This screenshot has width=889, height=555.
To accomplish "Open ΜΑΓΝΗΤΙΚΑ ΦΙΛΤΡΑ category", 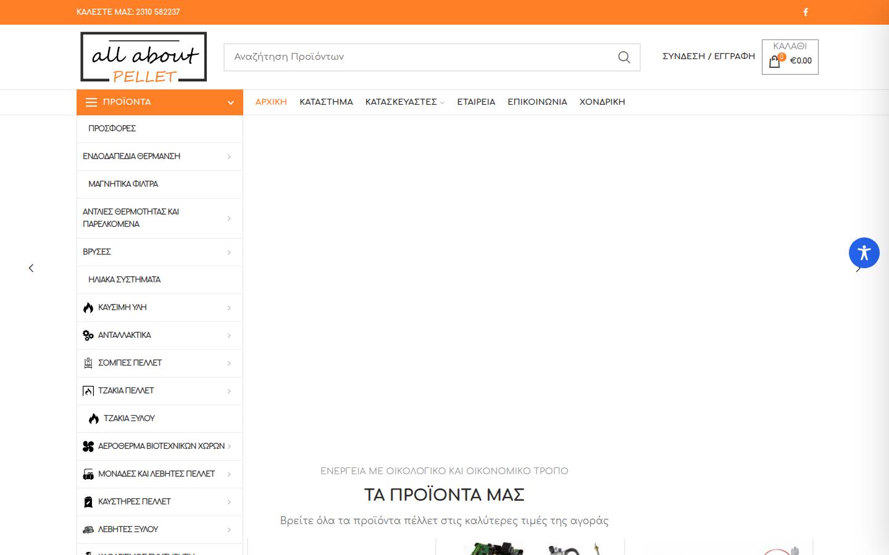I will coord(123,184).
